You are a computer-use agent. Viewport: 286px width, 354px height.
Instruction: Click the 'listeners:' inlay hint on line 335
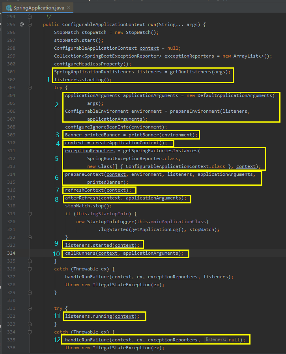(x=216, y=339)
